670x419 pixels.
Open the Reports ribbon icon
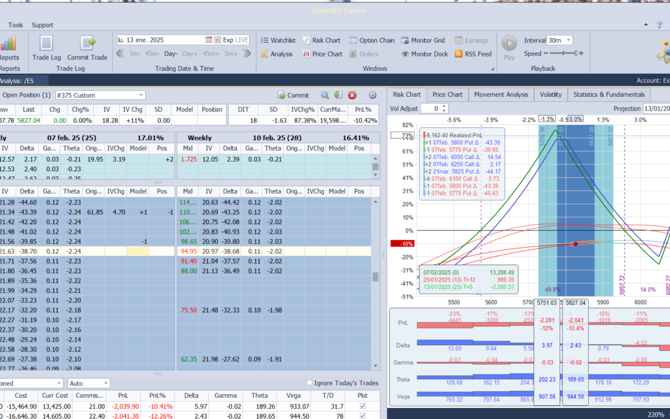click(9, 48)
